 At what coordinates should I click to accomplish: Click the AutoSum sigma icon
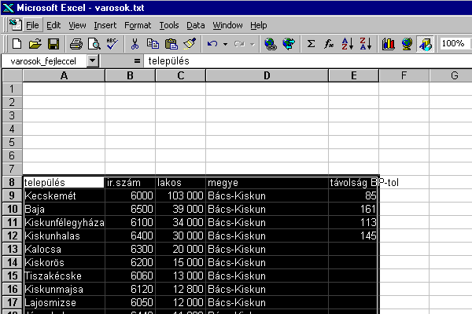tap(311, 44)
